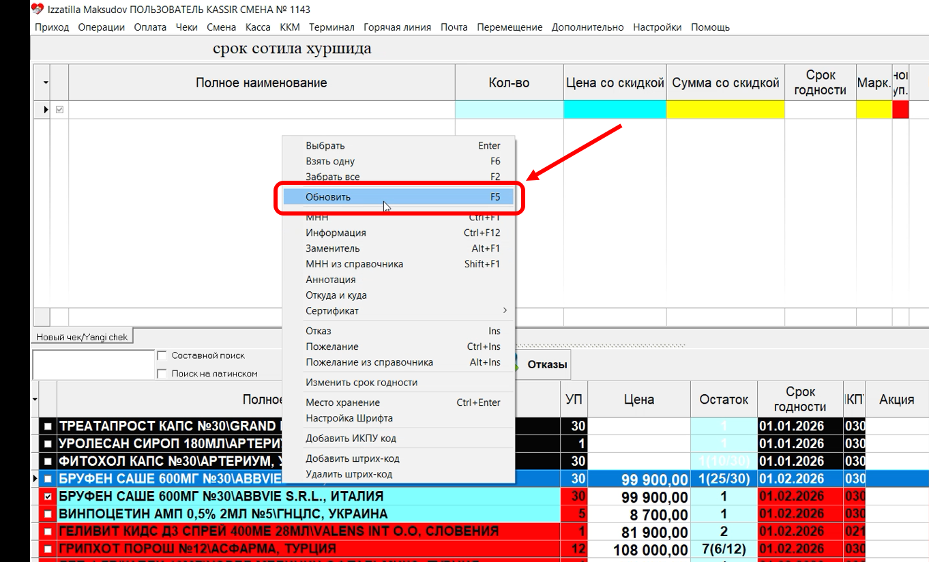
Task: Click the Цена со скидкой column header
Action: [x=615, y=83]
